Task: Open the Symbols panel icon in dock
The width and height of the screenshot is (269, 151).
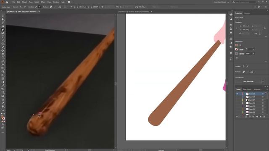Action: tap(231, 33)
